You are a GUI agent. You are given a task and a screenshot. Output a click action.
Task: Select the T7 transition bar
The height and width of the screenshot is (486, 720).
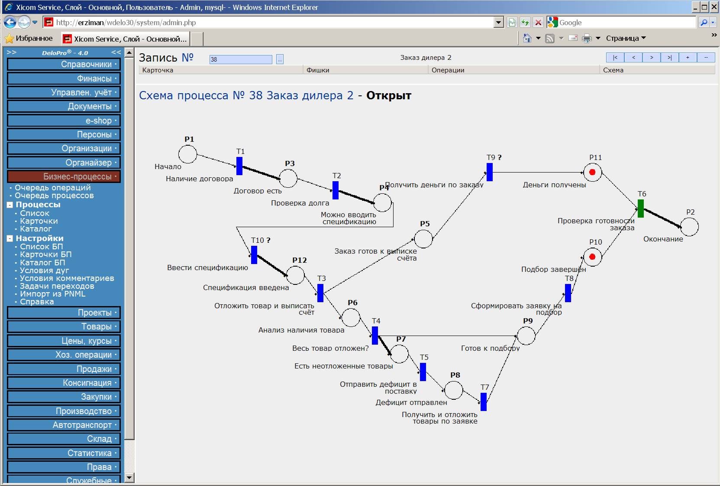coord(484,402)
